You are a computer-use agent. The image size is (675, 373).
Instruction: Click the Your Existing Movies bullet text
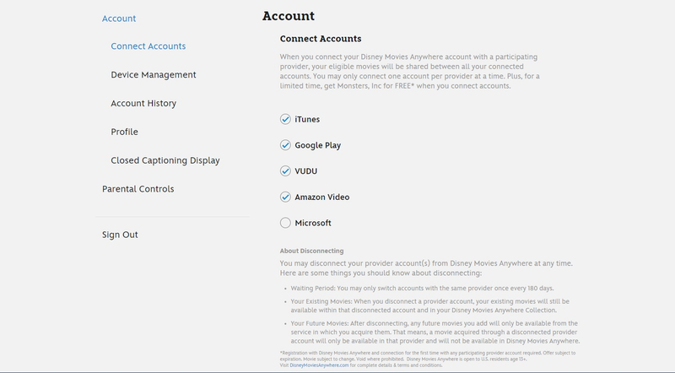[x=430, y=305]
